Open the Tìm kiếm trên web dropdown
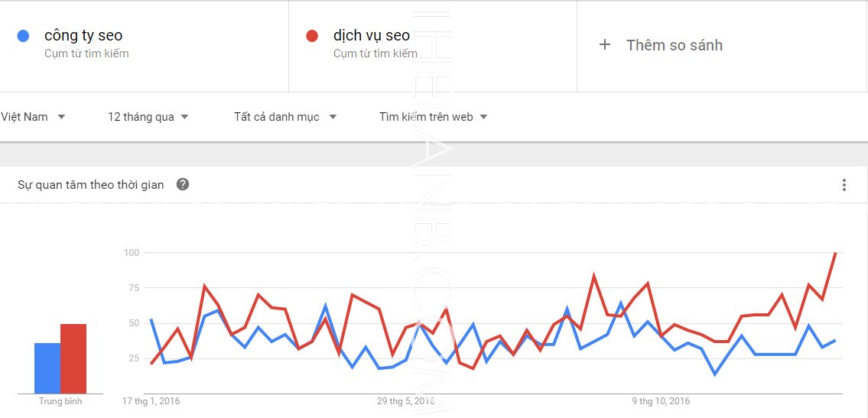Viewport: 868px width, 418px height. (434, 117)
